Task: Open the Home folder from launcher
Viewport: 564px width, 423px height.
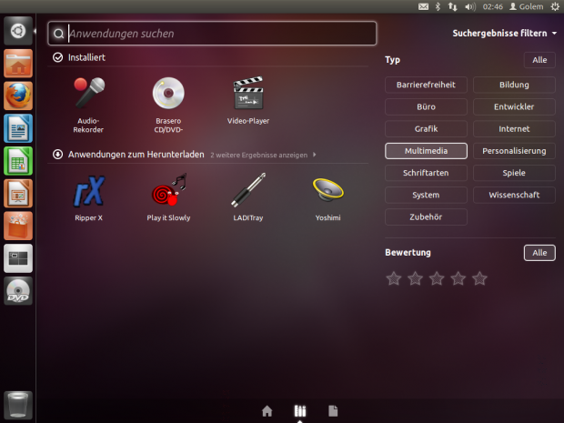Action: tap(18, 64)
